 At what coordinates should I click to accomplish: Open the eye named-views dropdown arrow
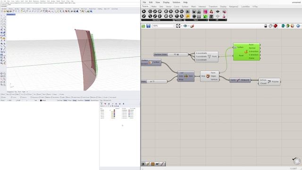(x=189, y=26)
